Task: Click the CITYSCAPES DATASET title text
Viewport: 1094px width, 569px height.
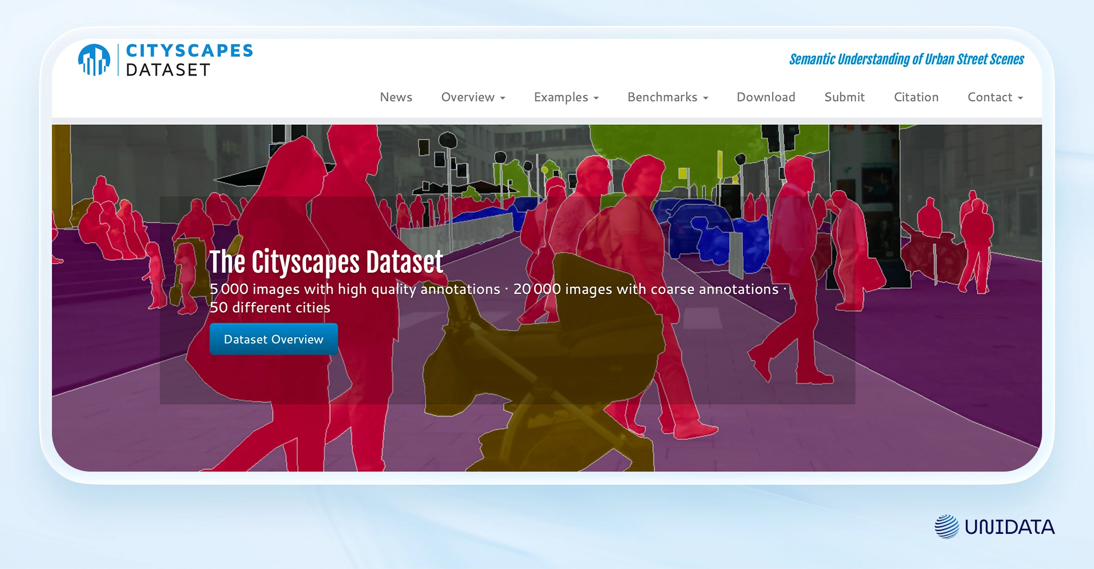Action: 189,60
